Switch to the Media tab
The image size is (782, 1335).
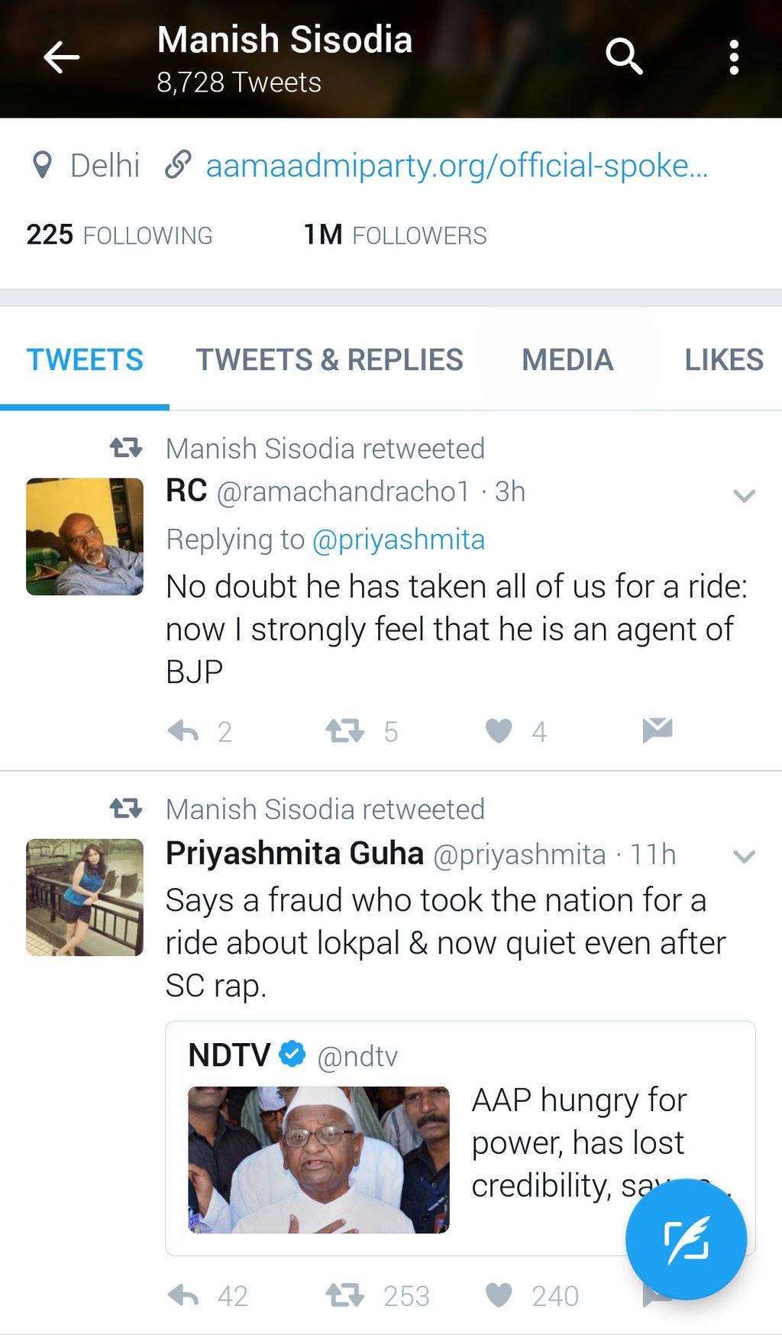(x=567, y=359)
